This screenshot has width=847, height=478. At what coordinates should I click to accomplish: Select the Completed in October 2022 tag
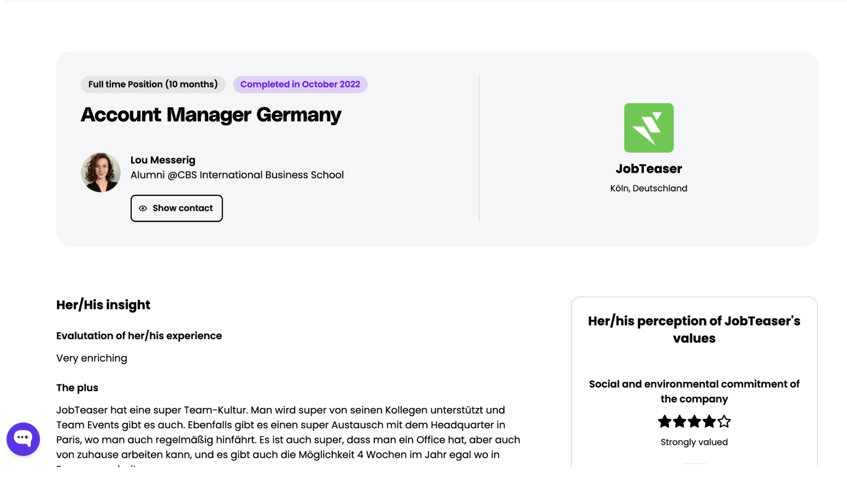pyautogui.click(x=300, y=84)
